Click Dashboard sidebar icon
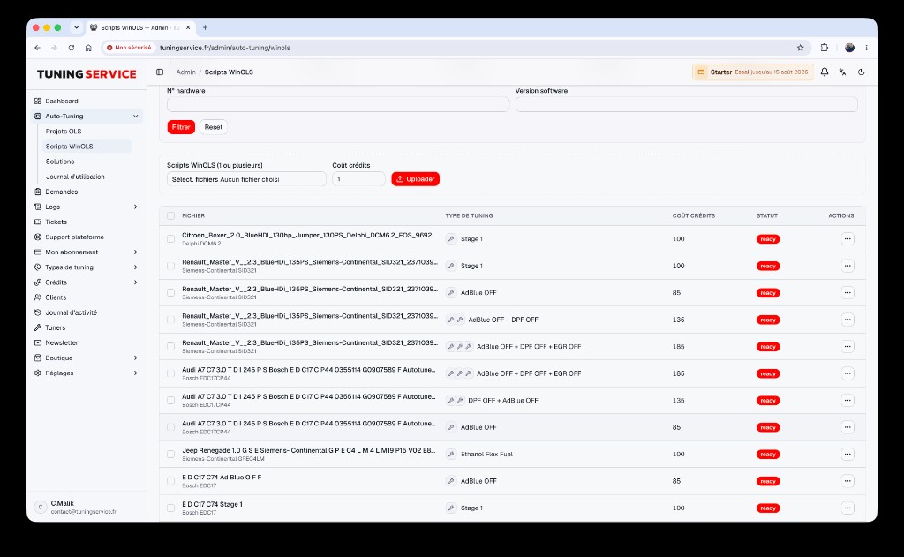Viewport: 904px width, 557px height. [x=38, y=101]
